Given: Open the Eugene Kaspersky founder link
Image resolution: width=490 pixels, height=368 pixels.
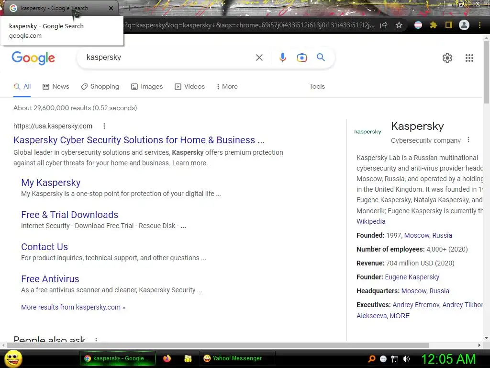Looking at the screenshot, I should click(412, 277).
